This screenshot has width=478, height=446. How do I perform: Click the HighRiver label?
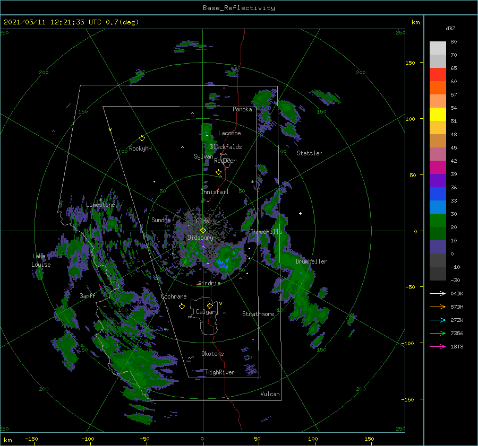click(220, 372)
